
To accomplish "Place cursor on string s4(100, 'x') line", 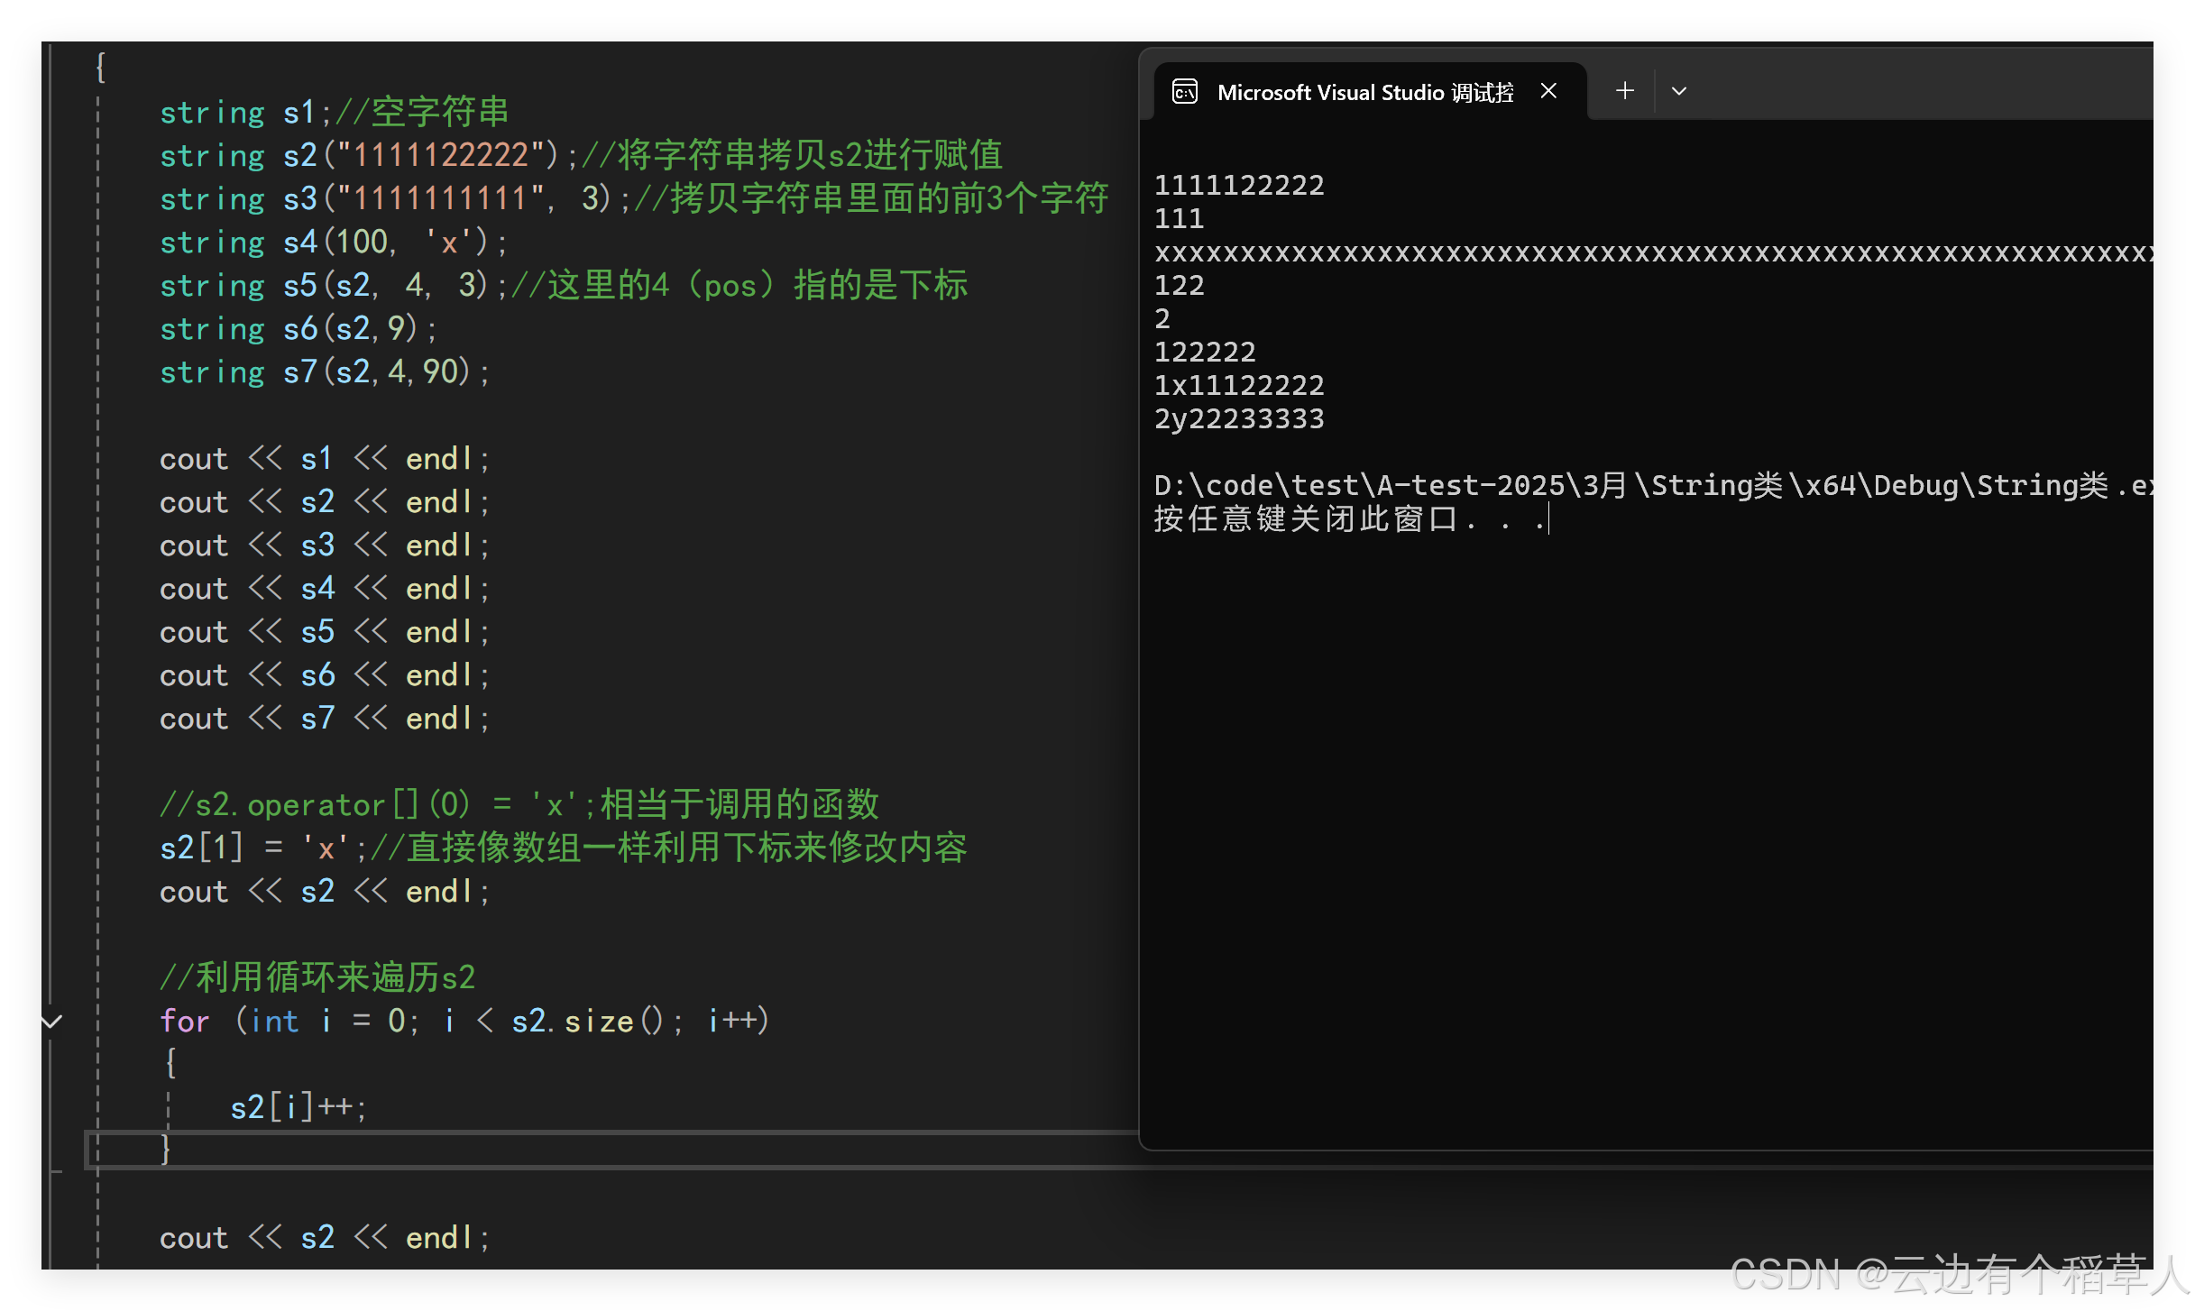I will tap(334, 243).
